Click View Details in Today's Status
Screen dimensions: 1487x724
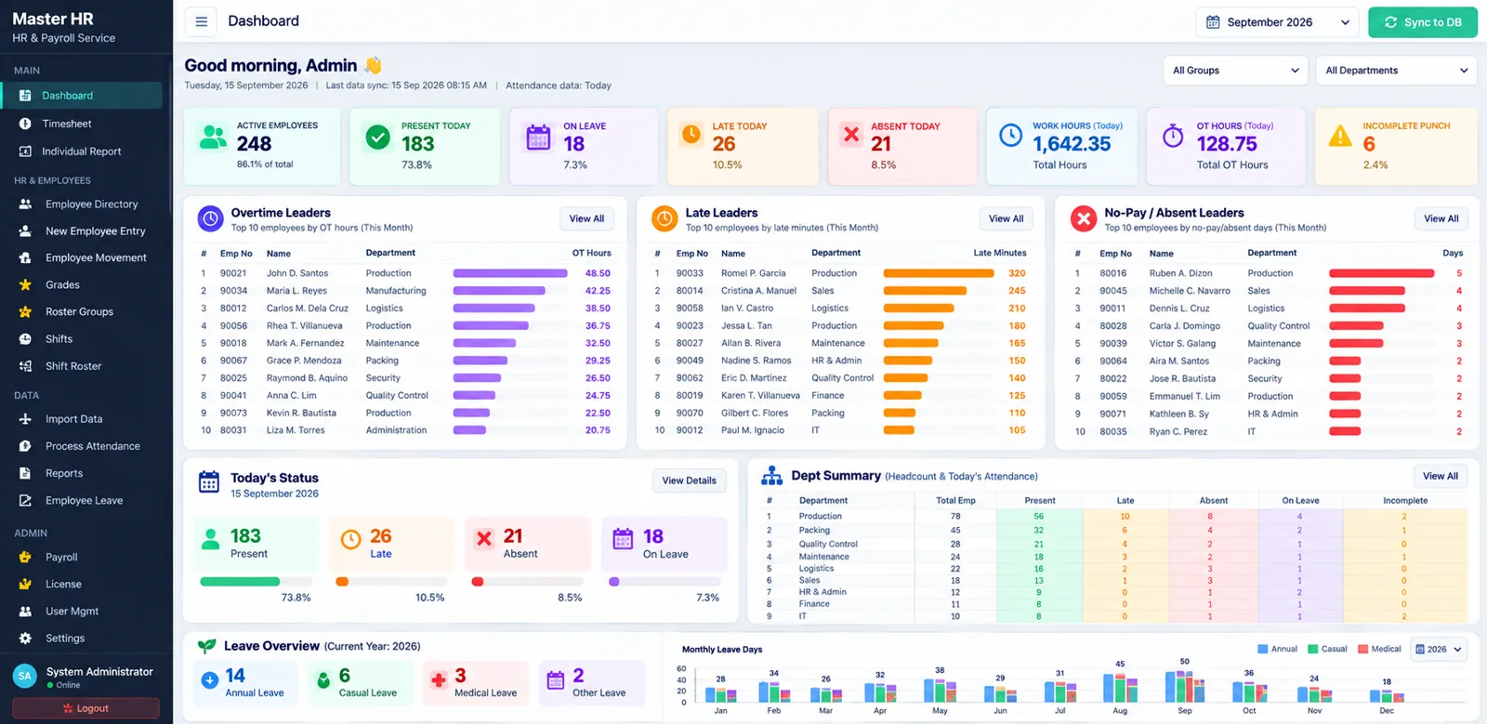coord(689,480)
